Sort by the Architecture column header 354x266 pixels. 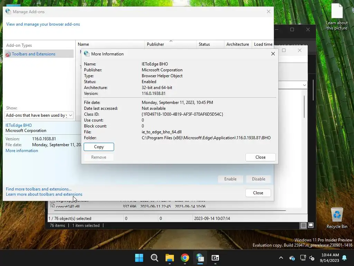(237, 44)
